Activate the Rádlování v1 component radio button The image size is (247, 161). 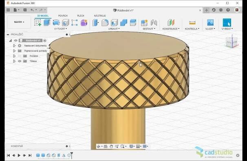tap(45, 41)
